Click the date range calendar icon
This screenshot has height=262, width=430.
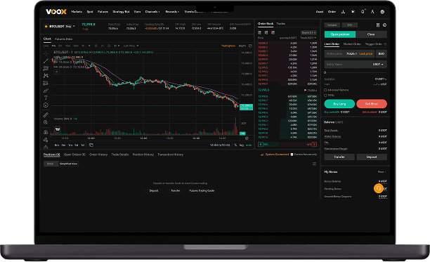coord(91,145)
